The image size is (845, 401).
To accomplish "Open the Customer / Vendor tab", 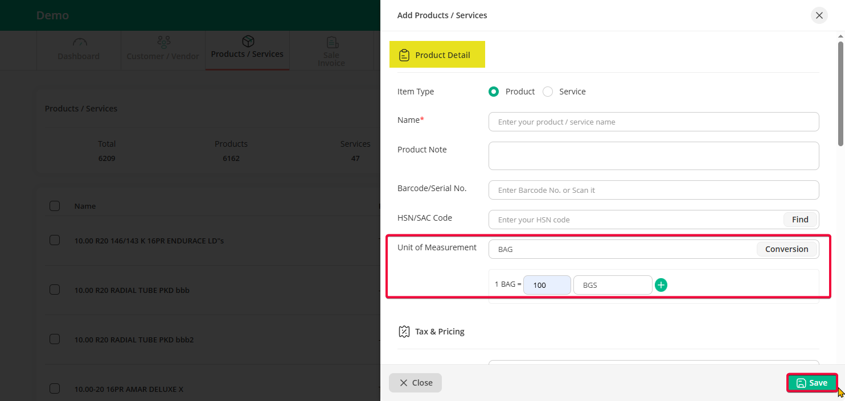I will tap(163, 50).
